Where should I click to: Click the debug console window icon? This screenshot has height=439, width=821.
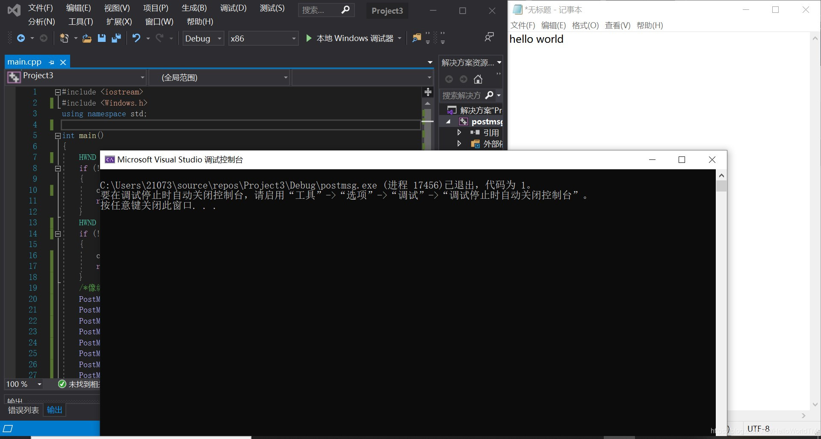(x=110, y=159)
